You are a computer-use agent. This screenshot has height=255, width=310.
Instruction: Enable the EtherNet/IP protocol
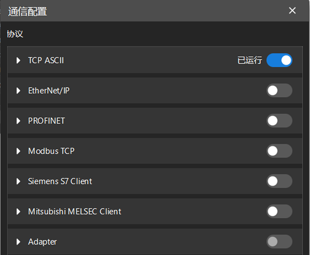click(x=279, y=91)
